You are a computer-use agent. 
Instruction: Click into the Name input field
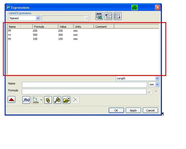point(85,85)
